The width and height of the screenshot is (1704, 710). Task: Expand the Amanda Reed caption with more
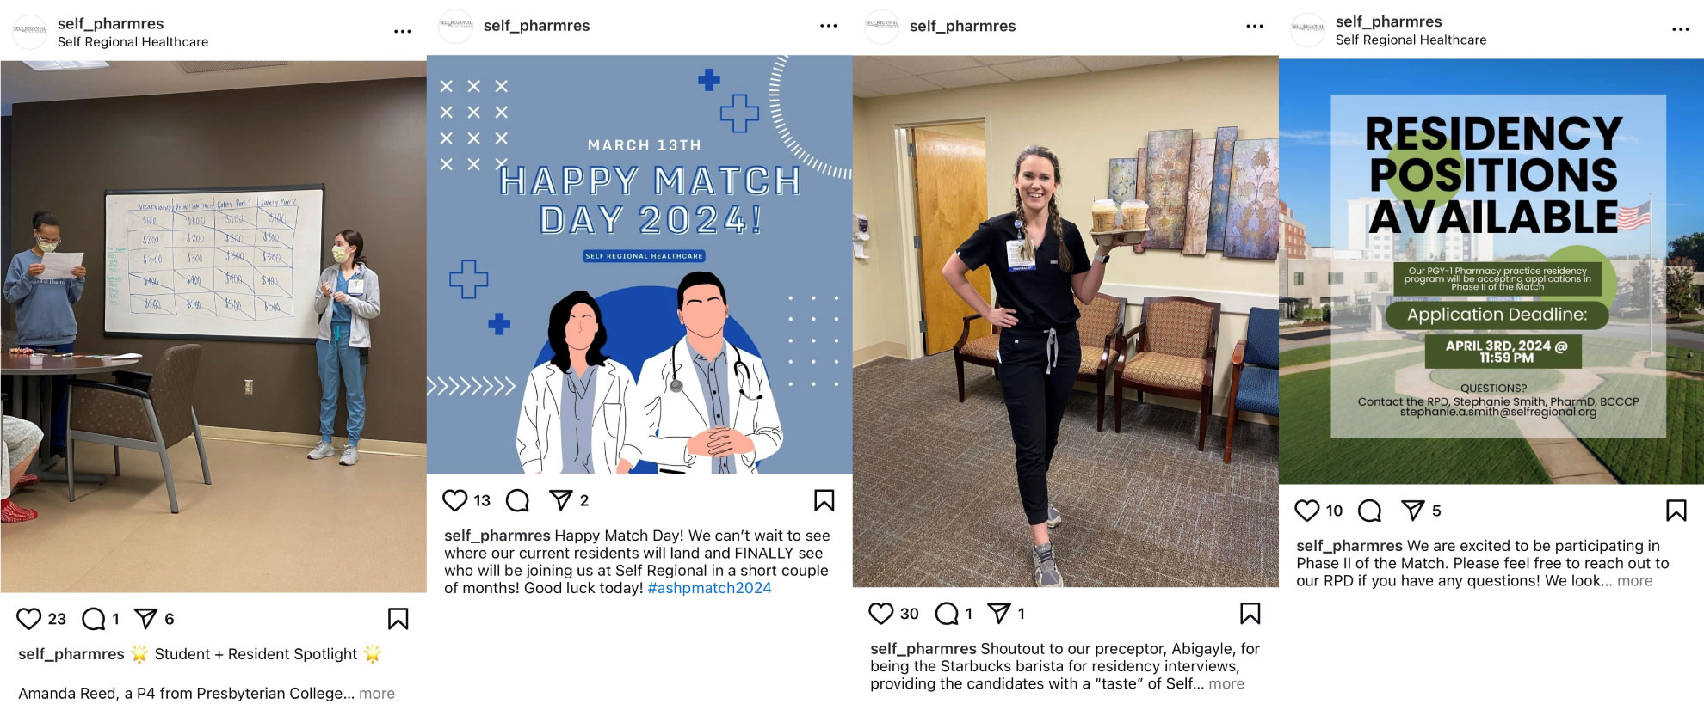pos(377,694)
